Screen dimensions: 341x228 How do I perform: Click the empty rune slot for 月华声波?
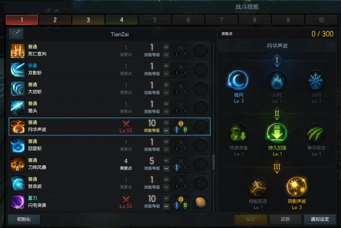pyautogui.click(x=200, y=127)
